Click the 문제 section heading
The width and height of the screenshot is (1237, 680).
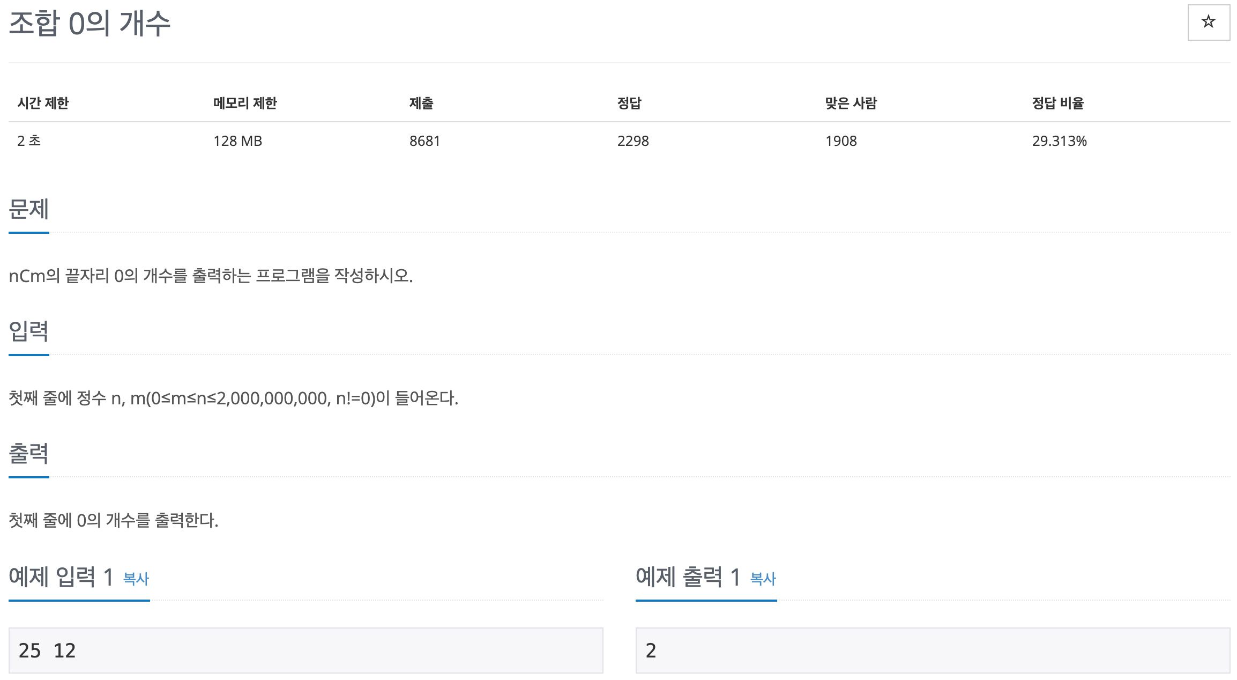pyautogui.click(x=29, y=209)
